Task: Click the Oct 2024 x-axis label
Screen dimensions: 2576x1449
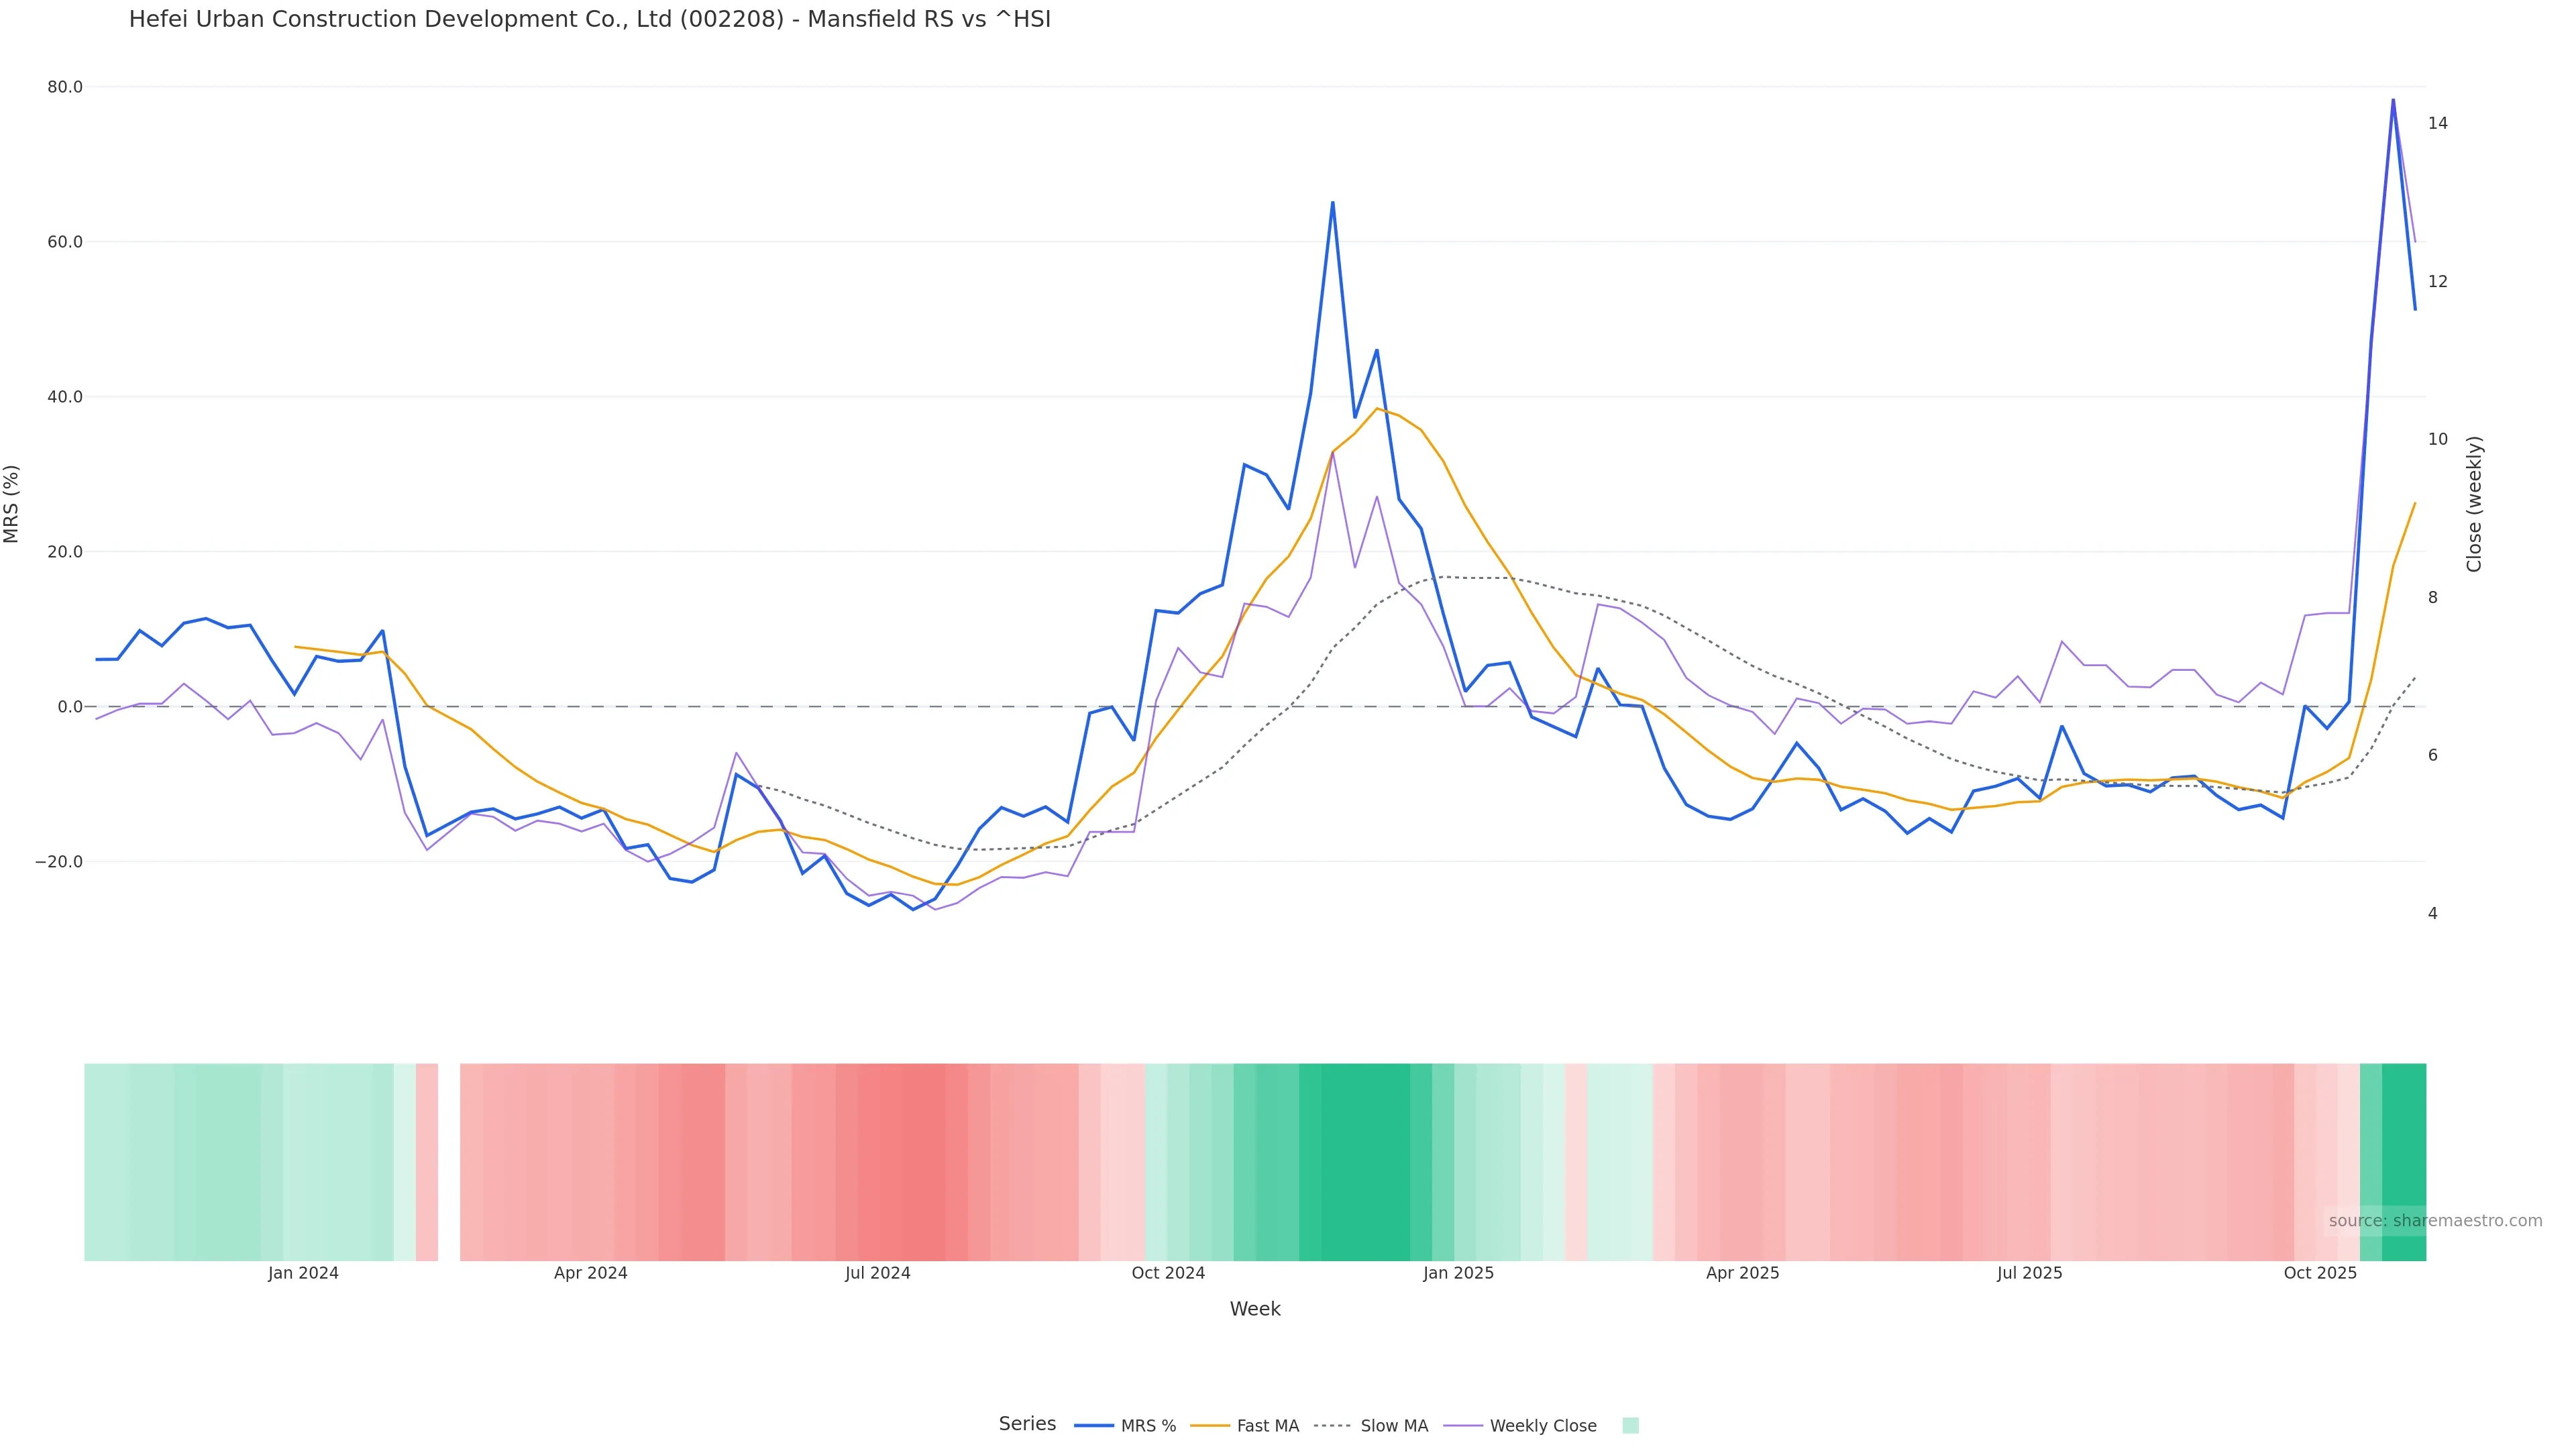Action: 1168,1273
